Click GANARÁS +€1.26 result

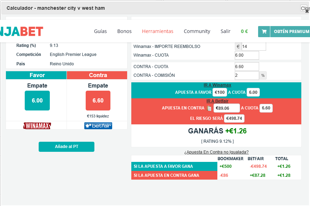click(217, 131)
